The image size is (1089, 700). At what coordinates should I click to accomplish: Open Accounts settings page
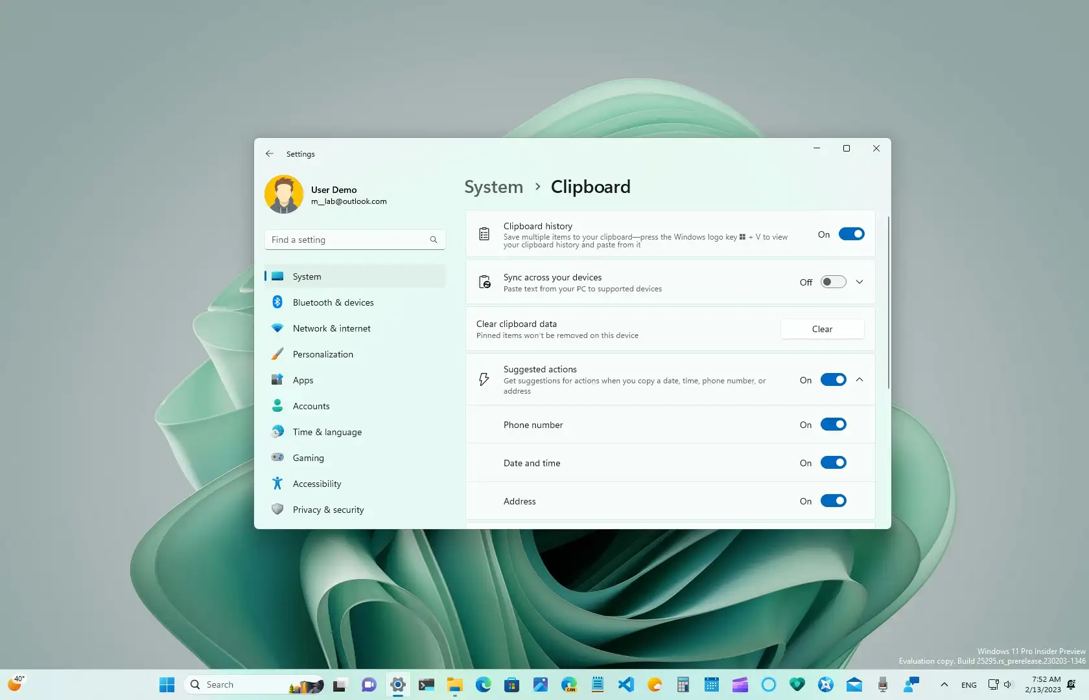click(355, 406)
